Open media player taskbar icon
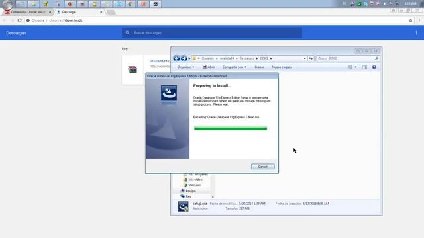This screenshot has height=238, width=424. point(58,4)
